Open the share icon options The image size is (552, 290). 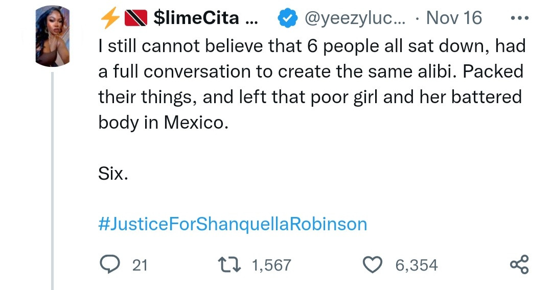[519, 265]
